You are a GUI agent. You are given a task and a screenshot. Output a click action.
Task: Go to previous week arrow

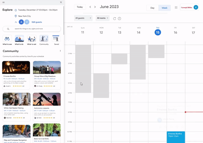click(90, 7)
